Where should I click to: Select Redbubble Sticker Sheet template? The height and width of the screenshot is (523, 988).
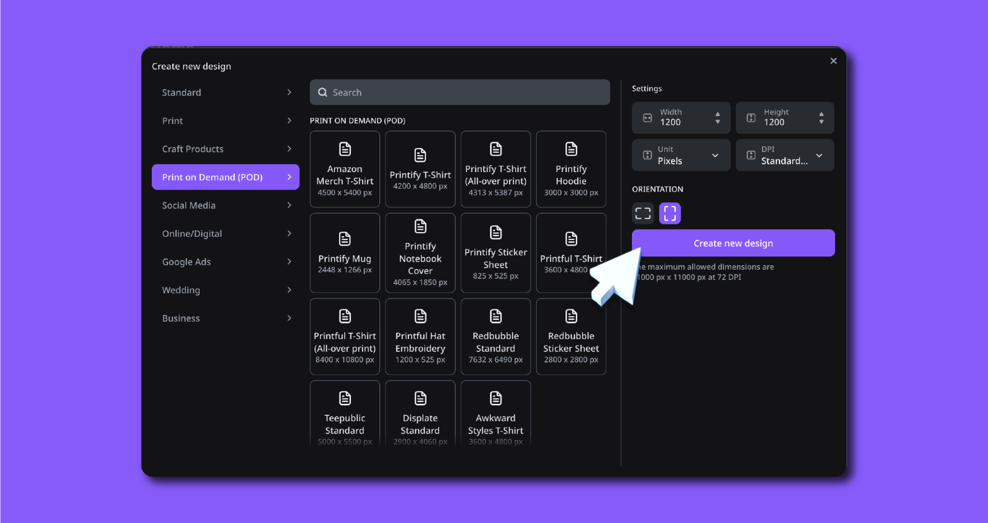pos(571,337)
